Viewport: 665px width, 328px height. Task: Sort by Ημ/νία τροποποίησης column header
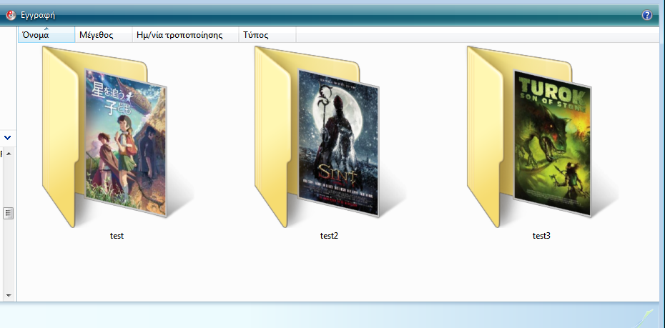coord(185,35)
